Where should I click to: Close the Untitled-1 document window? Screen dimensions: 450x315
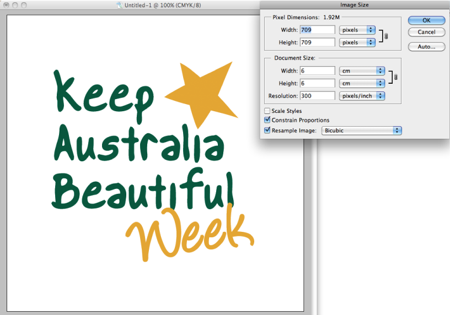tap(6, 5)
